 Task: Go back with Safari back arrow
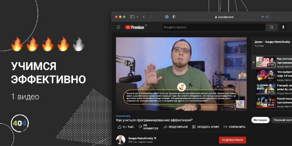point(144,17)
